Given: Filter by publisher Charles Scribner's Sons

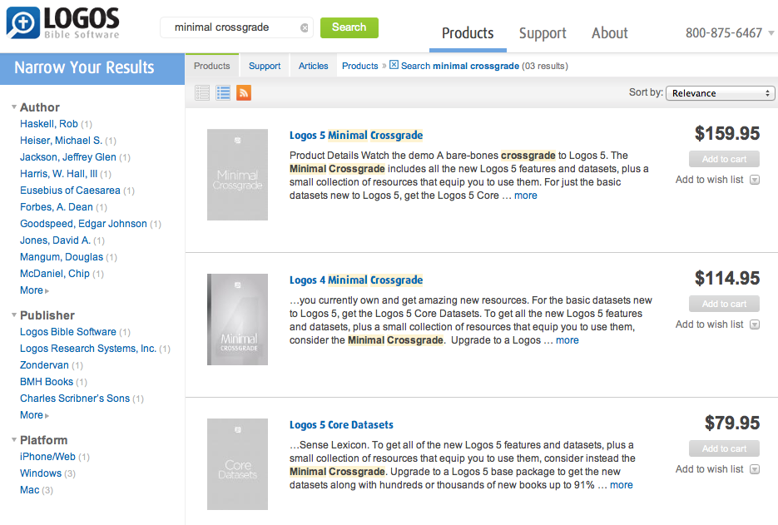Looking at the screenshot, I should click(x=74, y=399).
